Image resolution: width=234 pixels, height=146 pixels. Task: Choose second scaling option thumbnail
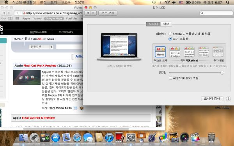point(175,52)
